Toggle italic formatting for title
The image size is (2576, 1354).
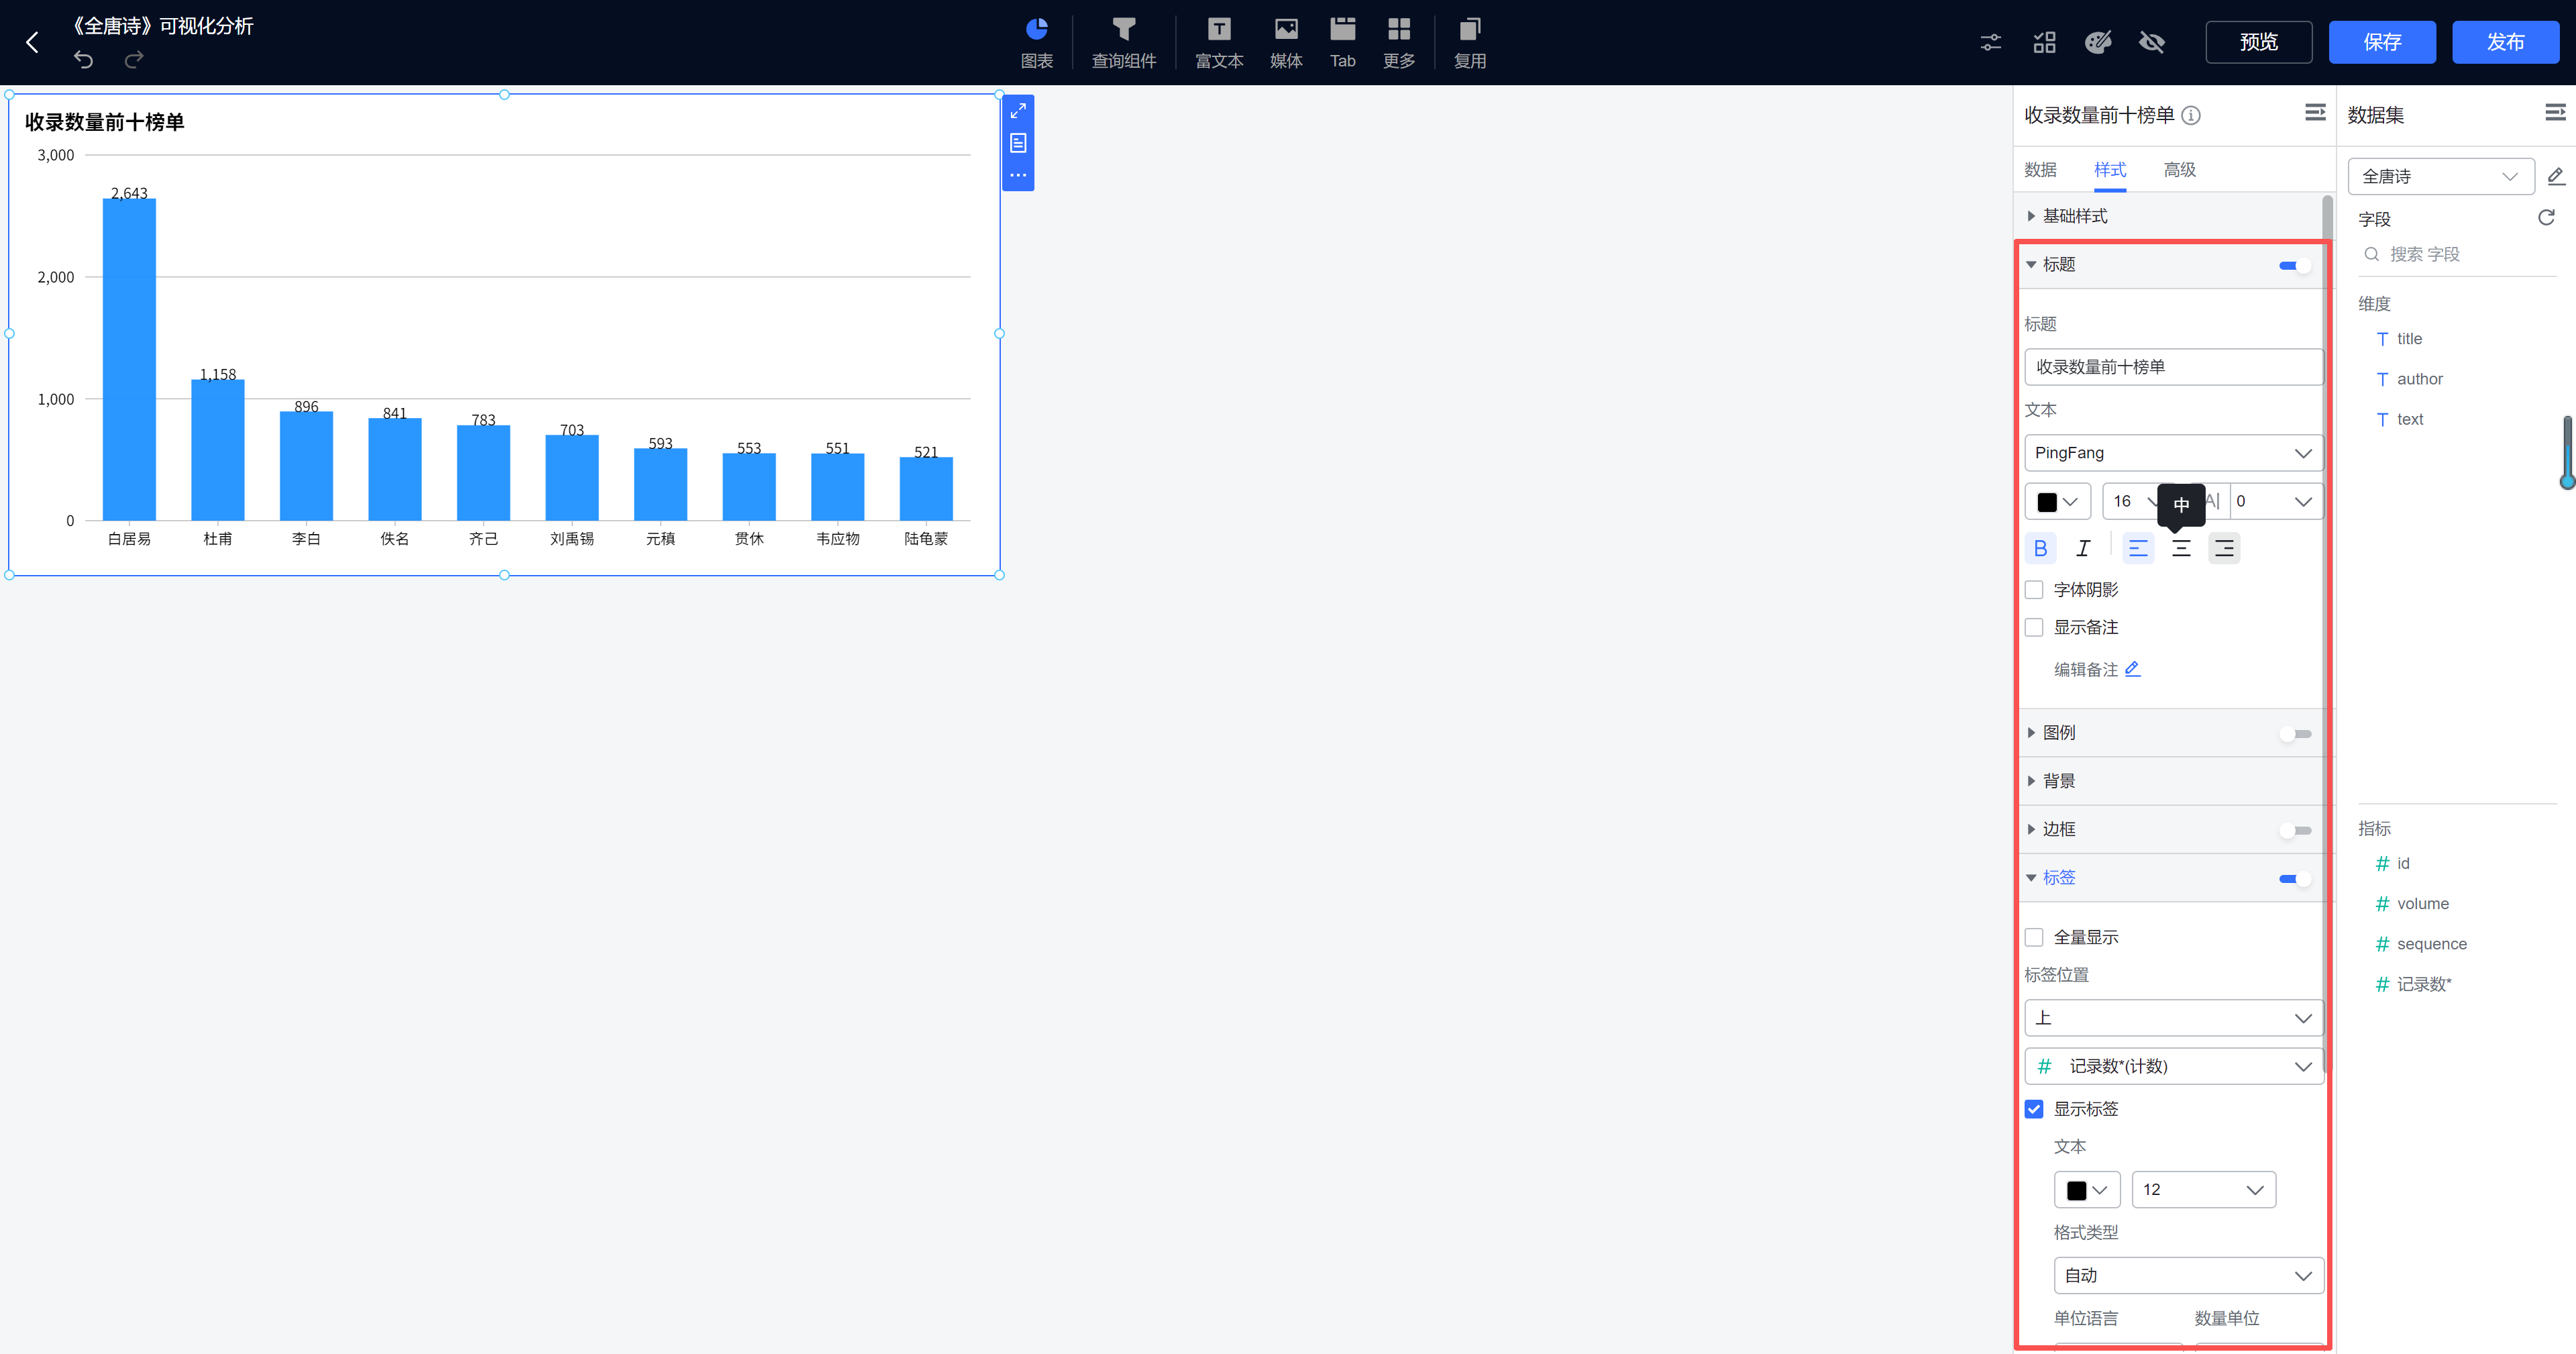pyautogui.click(x=2083, y=548)
